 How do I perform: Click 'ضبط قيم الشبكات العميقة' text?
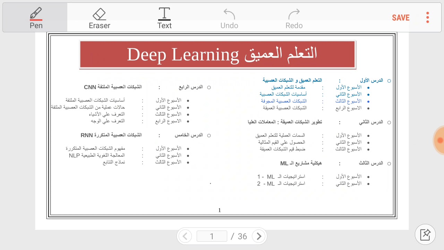[282, 149]
